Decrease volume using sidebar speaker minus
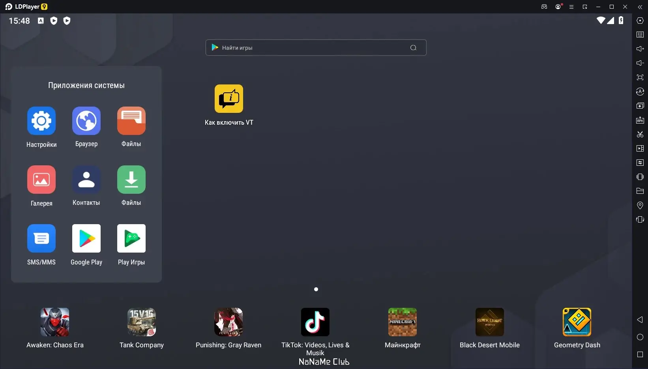 [x=640, y=63]
